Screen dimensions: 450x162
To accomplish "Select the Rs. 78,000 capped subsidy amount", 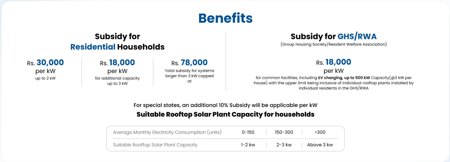I will tap(189, 63).
